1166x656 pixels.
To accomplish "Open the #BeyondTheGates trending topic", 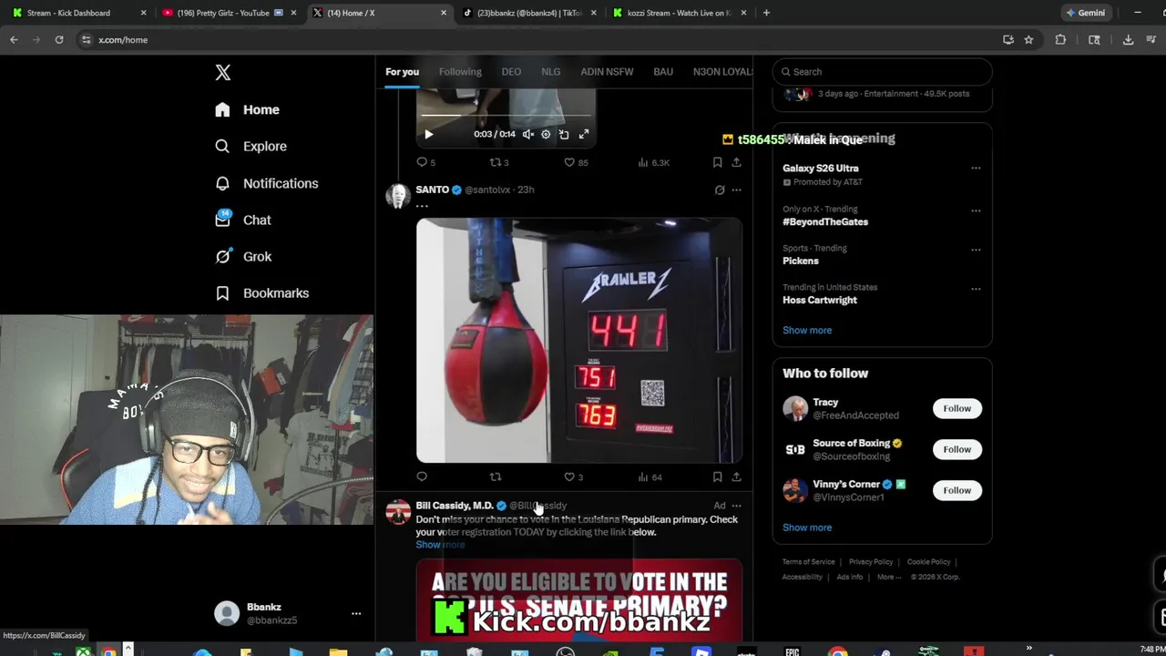I will pos(825,221).
